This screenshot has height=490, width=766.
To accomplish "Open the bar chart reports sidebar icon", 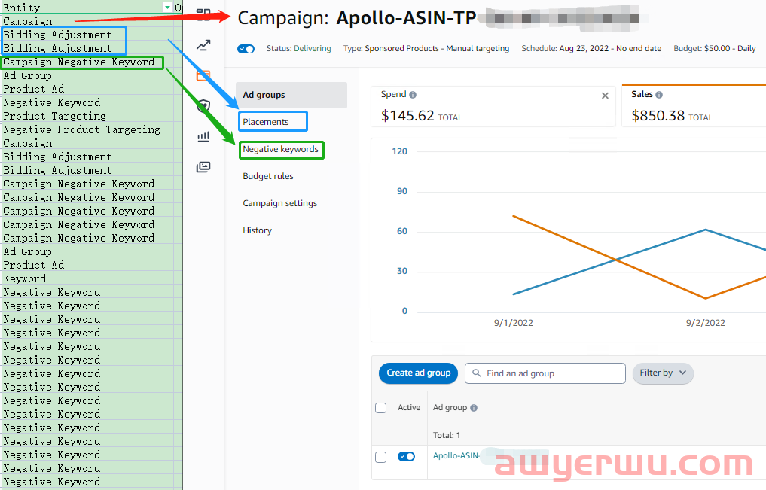I will coord(203,136).
